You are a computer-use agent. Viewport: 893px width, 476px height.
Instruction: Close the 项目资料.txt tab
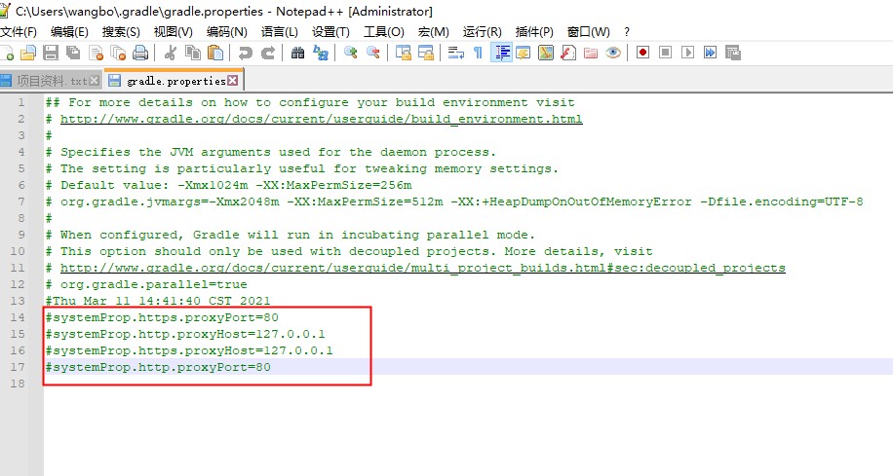tap(94, 81)
